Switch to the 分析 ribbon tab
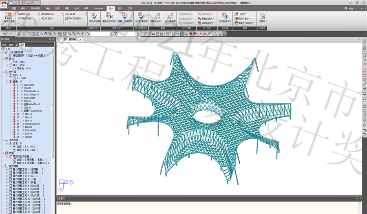The height and width of the screenshot is (214, 367). tap(77, 9)
